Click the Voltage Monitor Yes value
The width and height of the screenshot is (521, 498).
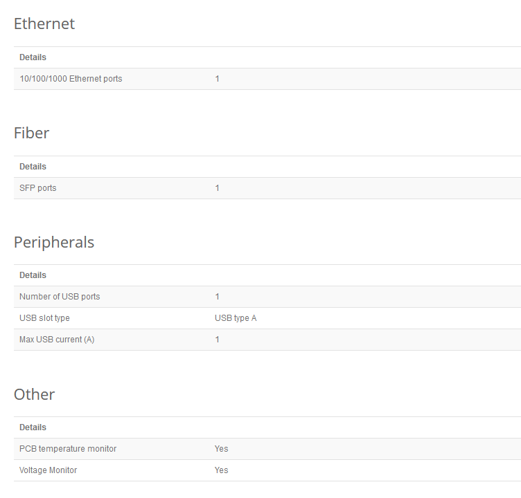click(221, 470)
